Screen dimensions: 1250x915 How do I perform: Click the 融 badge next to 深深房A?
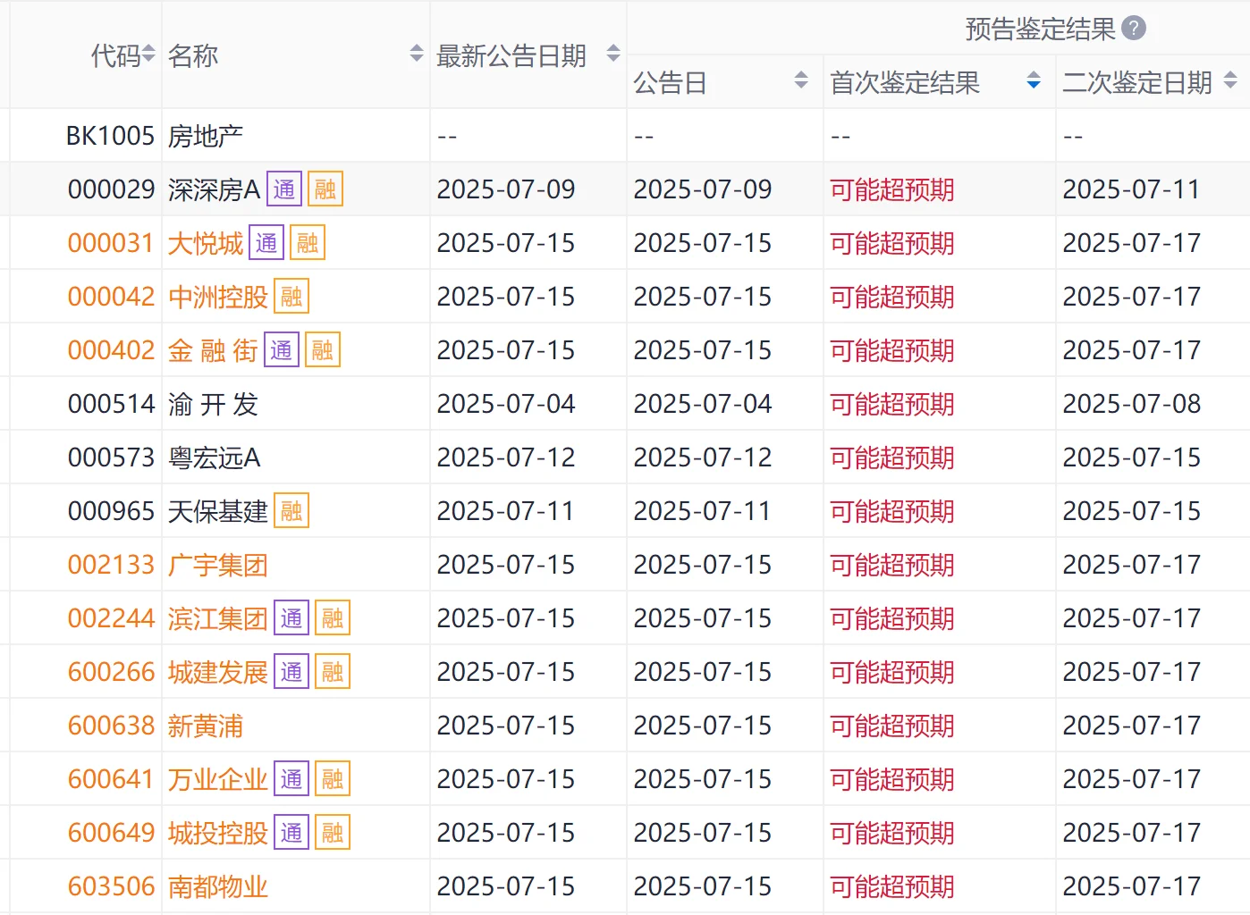325,189
